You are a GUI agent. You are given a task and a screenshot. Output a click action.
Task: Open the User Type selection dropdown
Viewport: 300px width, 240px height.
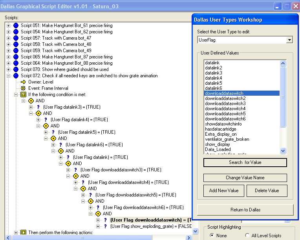coord(289,40)
